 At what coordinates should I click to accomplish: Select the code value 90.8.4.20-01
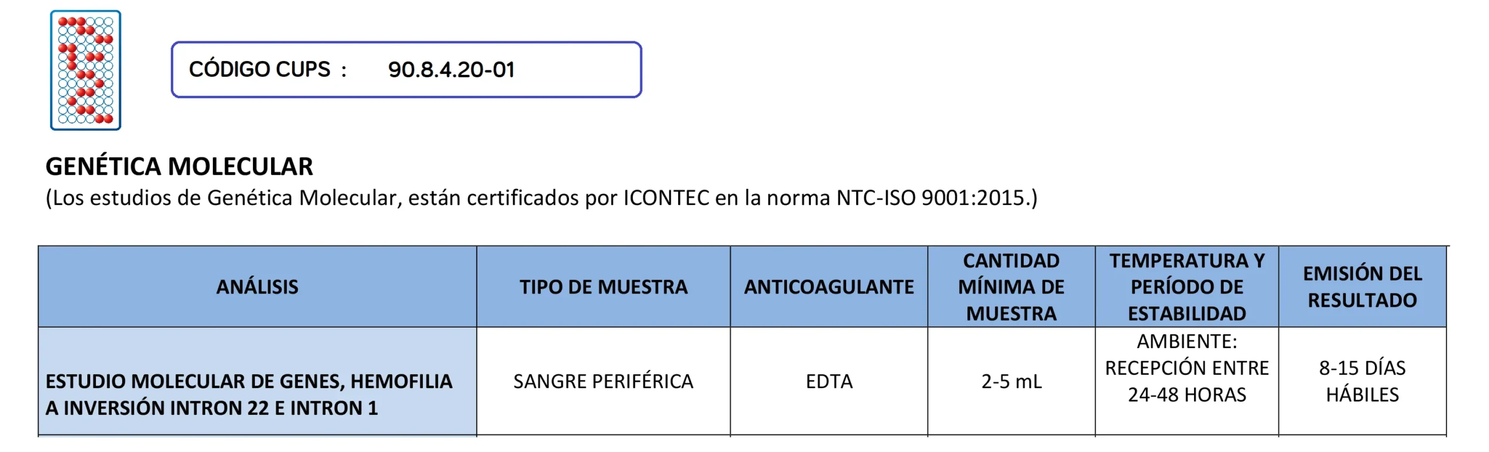point(451,70)
